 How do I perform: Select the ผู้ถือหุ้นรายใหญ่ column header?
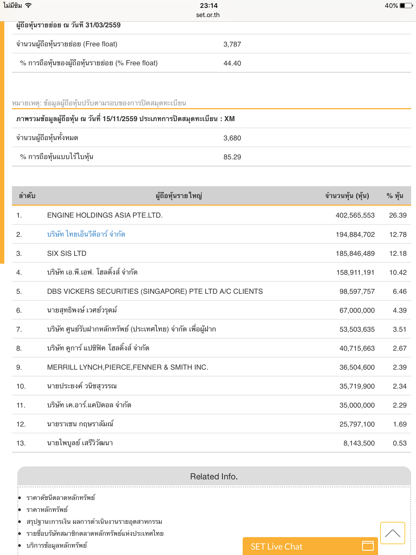(179, 196)
